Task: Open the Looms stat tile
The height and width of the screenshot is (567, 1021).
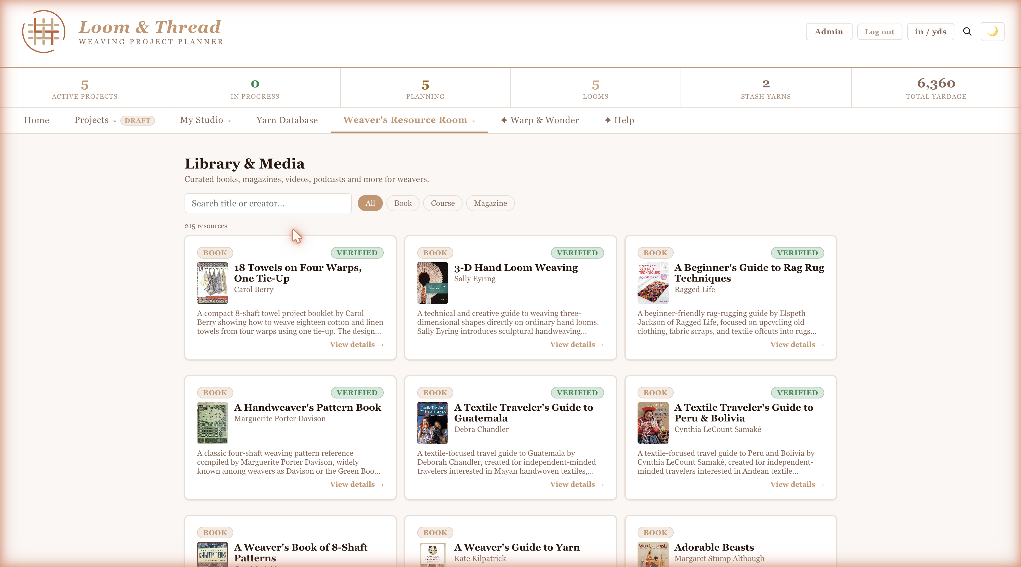Action: pyautogui.click(x=595, y=88)
